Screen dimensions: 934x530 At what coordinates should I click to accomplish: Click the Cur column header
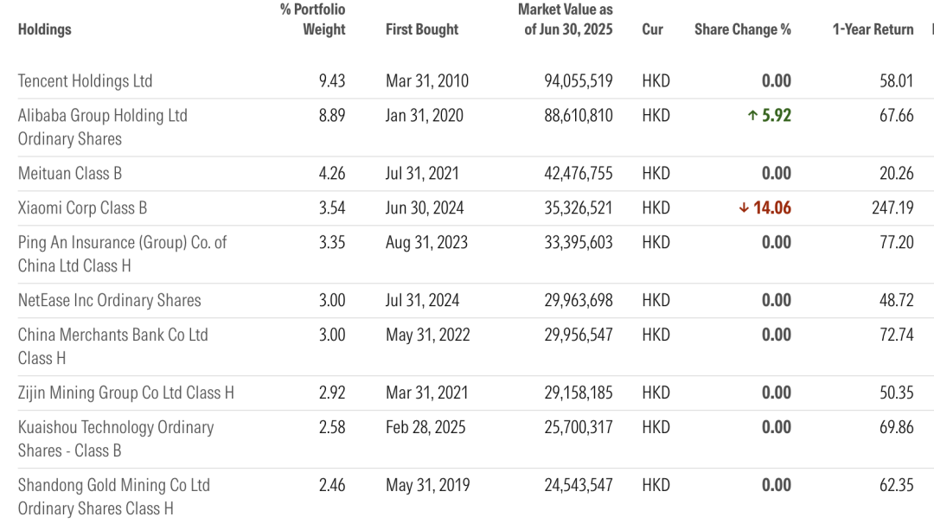click(652, 29)
